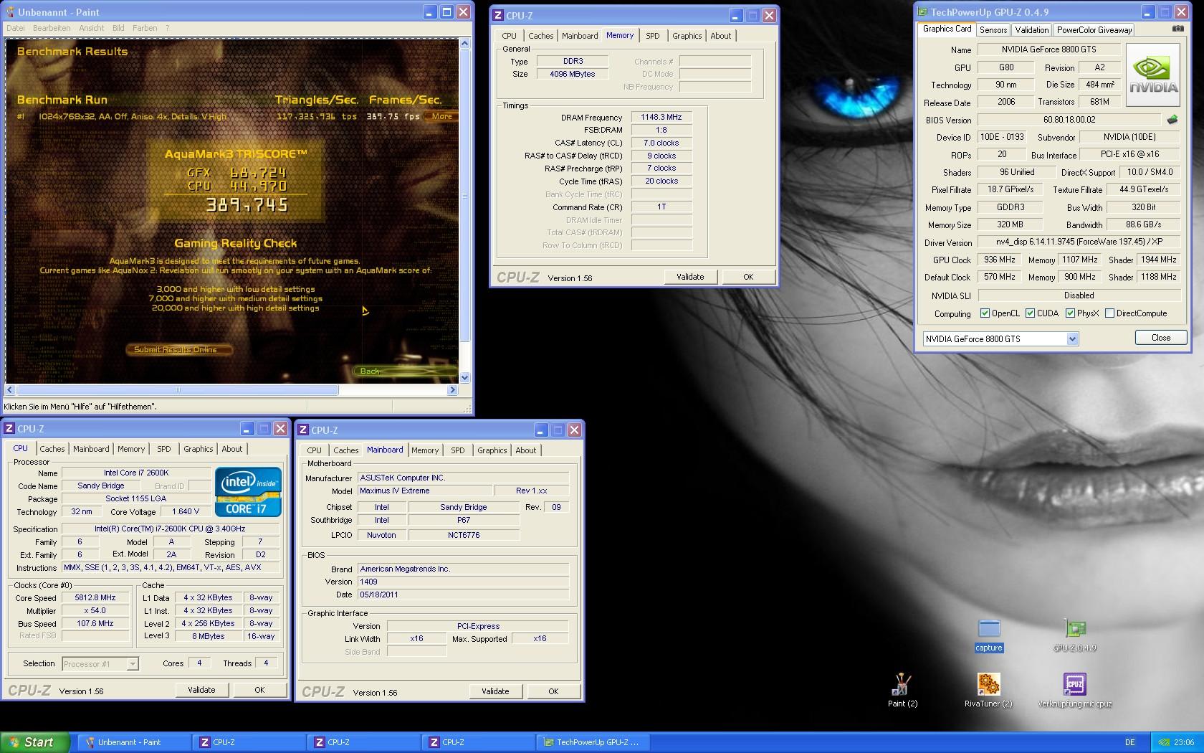Open the RivaTuner (2) desktop shortcut
The image size is (1204, 753).
(x=988, y=690)
